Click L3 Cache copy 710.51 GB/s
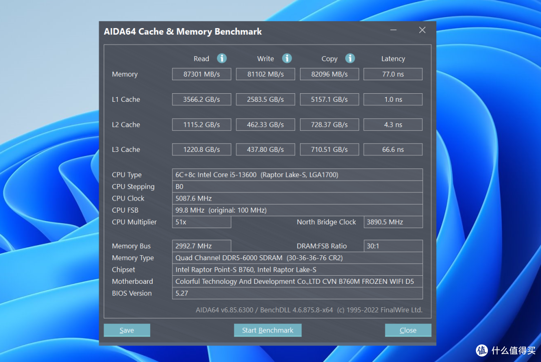This screenshot has height=362, width=541. [330, 149]
